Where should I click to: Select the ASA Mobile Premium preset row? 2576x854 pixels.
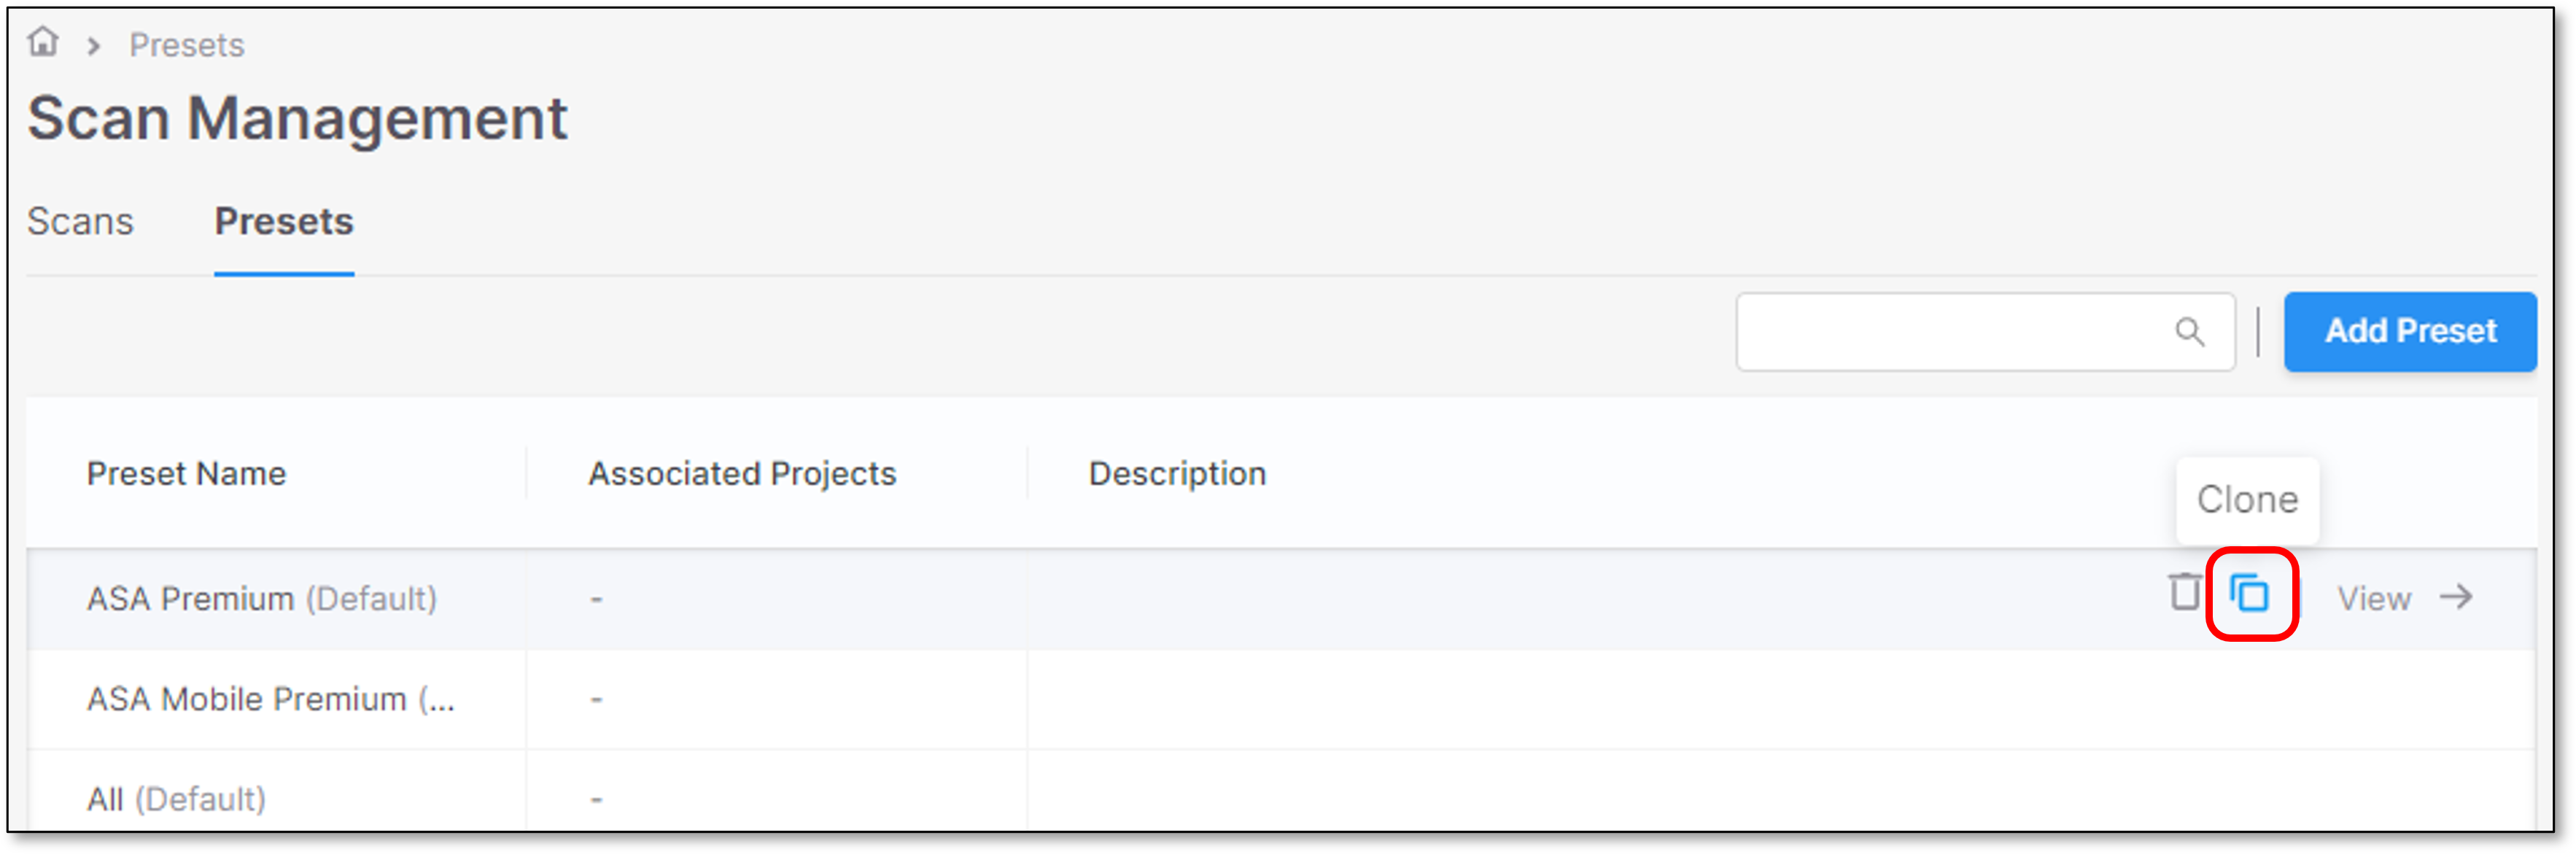pos(1281,699)
